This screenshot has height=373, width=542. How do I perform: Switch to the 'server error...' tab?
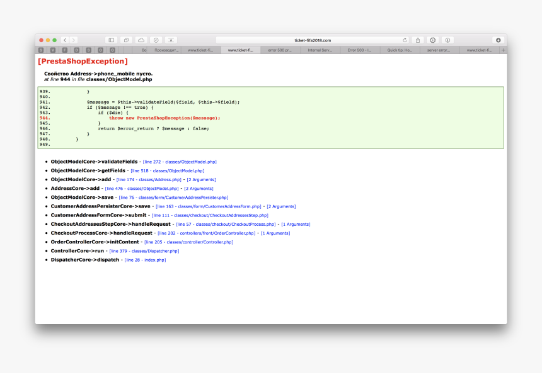tap(439, 50)
